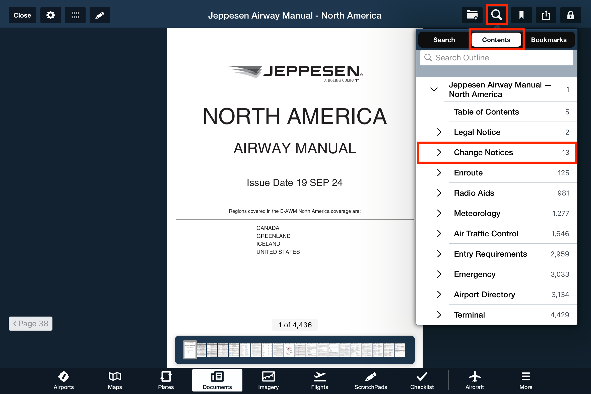Image resolution: width=591 pixels, height=394 pixels.
Task: Open the share export icon
Action: point(546,15)
